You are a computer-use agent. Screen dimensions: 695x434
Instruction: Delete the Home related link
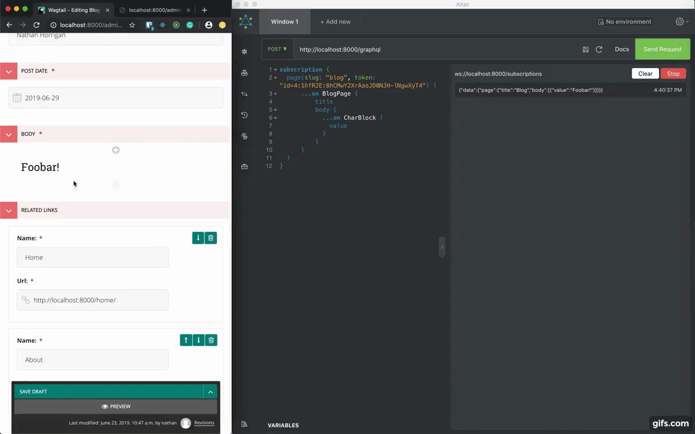[211, 238]
